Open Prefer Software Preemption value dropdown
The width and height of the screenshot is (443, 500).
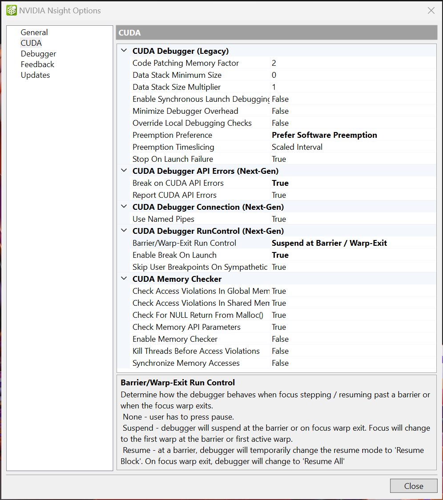[x=353, y=135]
